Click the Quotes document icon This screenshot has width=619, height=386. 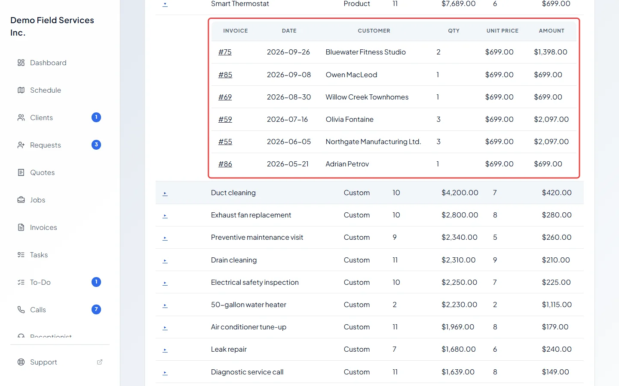point(21,172)
